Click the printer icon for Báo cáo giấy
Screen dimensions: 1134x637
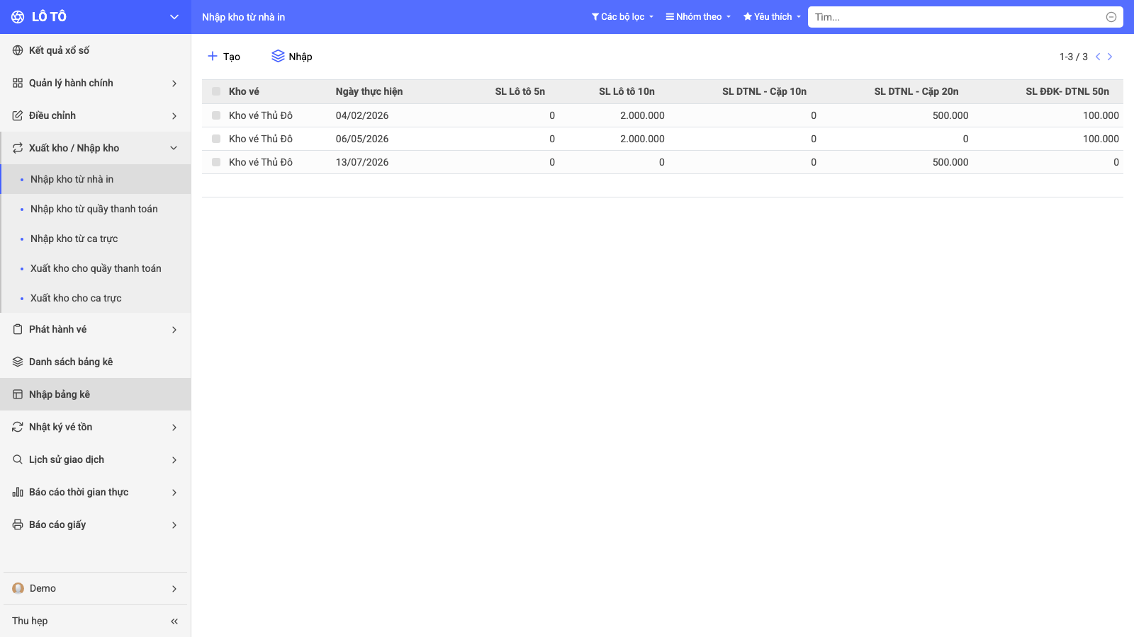18,524
